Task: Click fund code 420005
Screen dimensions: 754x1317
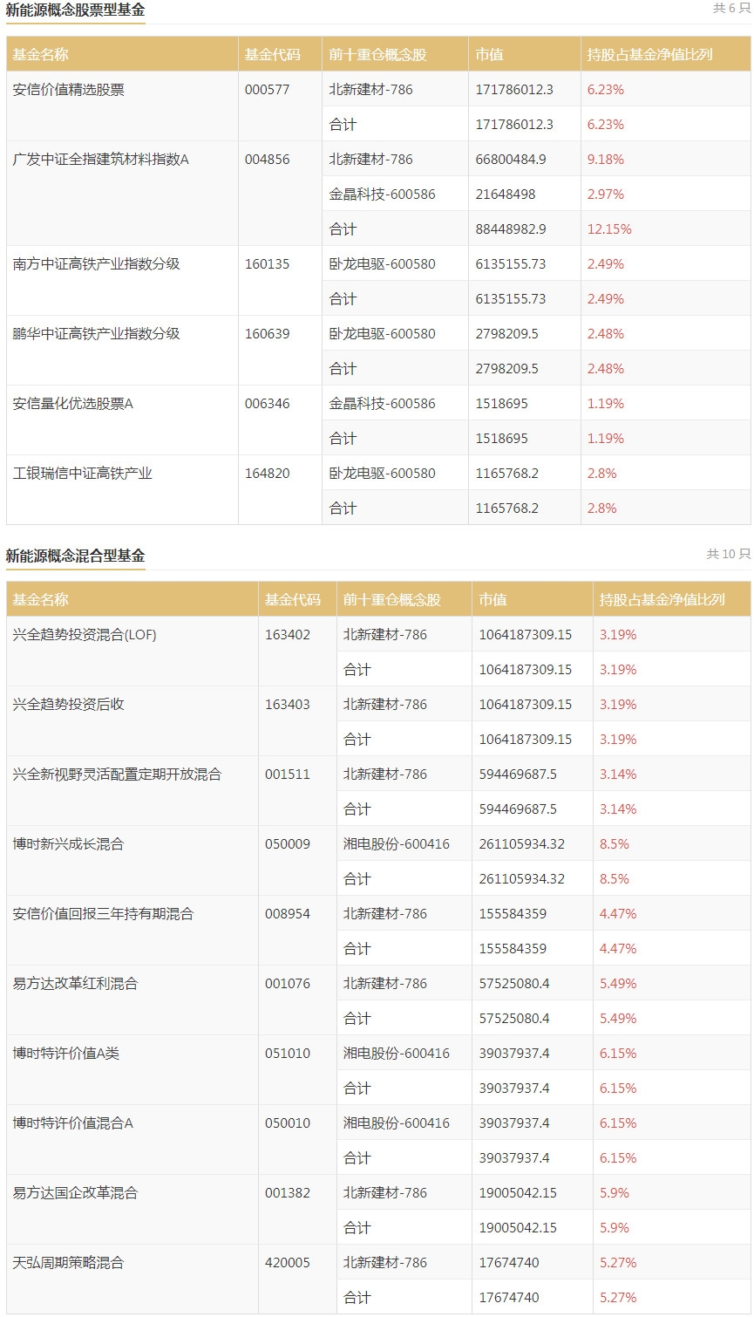Action: [x=288, y=1262]
